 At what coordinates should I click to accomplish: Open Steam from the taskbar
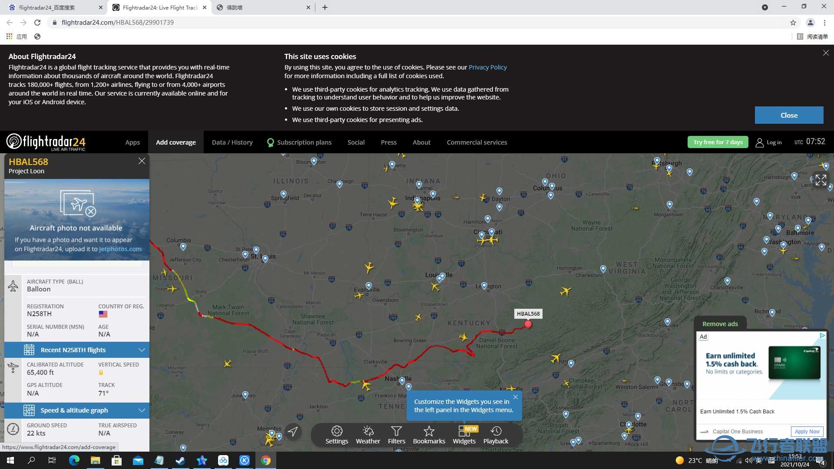coord(180,460)
